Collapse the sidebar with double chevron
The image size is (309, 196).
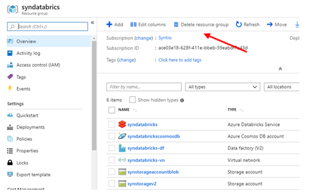click(x=92, y=23)
